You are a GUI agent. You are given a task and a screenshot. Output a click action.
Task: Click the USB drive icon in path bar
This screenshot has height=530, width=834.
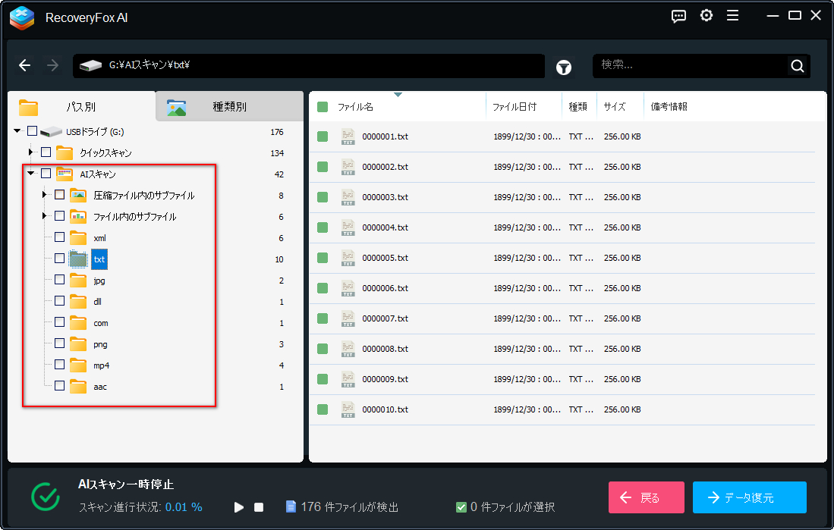(x=91, y=66)
